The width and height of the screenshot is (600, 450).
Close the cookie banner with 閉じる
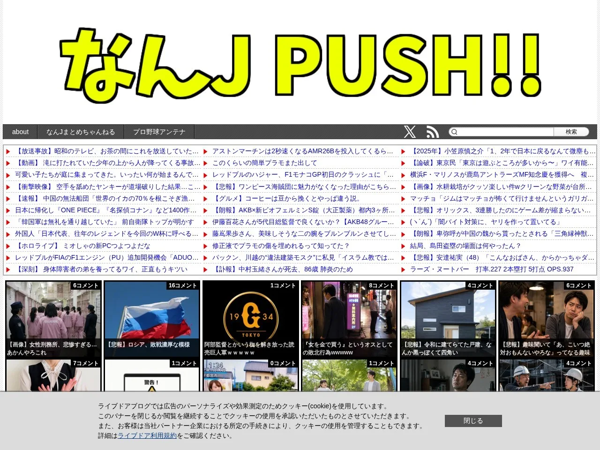coord(473,420)
